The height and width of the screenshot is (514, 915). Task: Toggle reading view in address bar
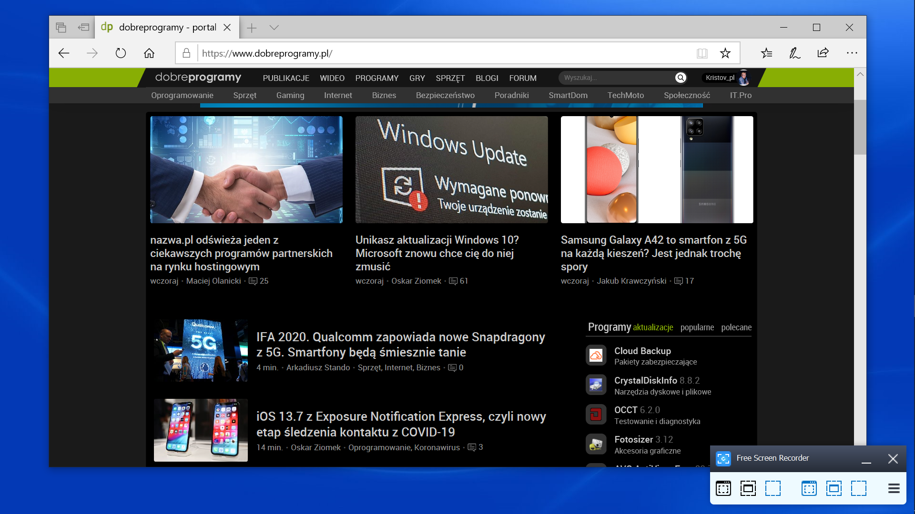pyautogui.click(x=702, y=53)
